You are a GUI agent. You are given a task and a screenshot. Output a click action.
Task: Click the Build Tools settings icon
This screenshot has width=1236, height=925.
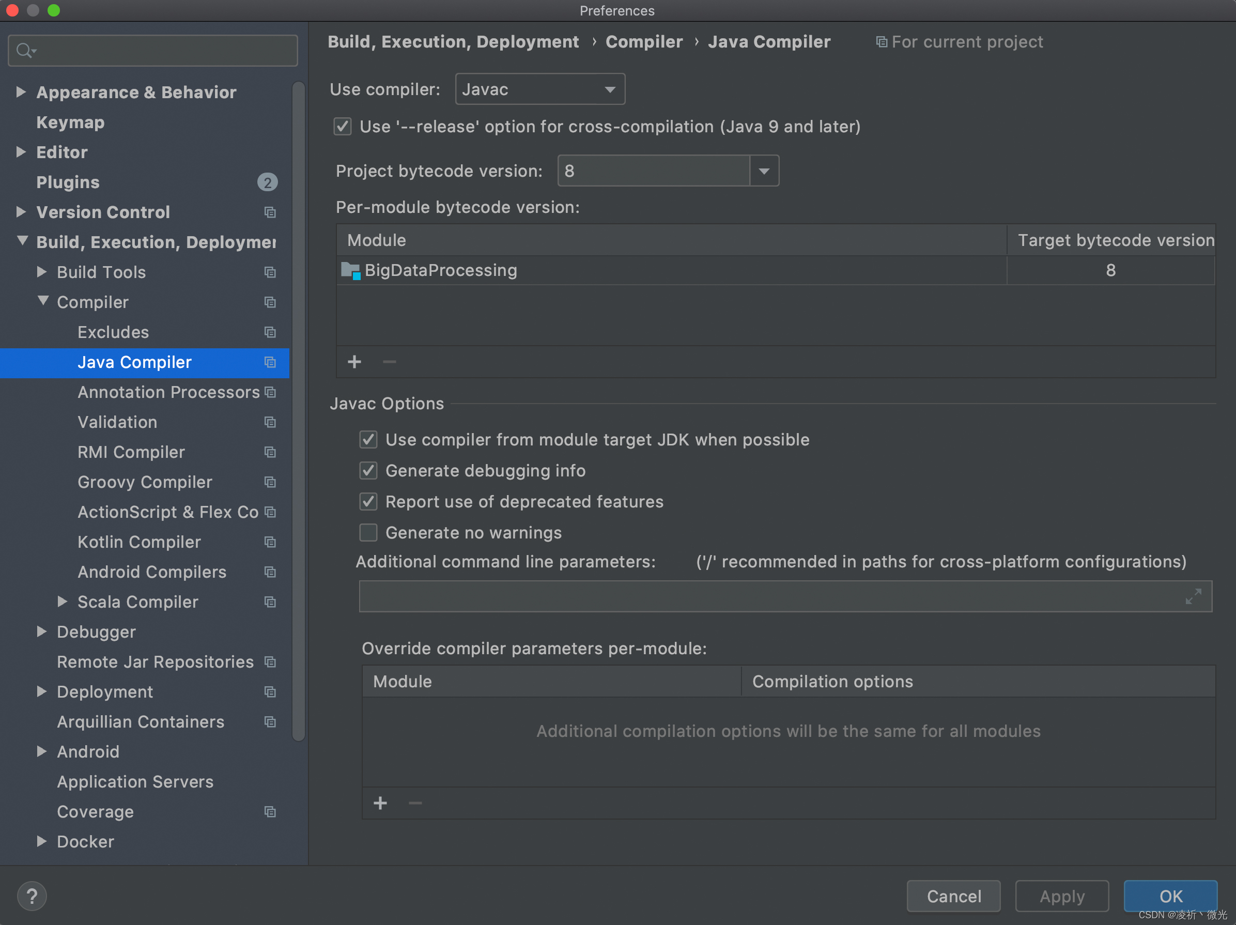(270, 272)
